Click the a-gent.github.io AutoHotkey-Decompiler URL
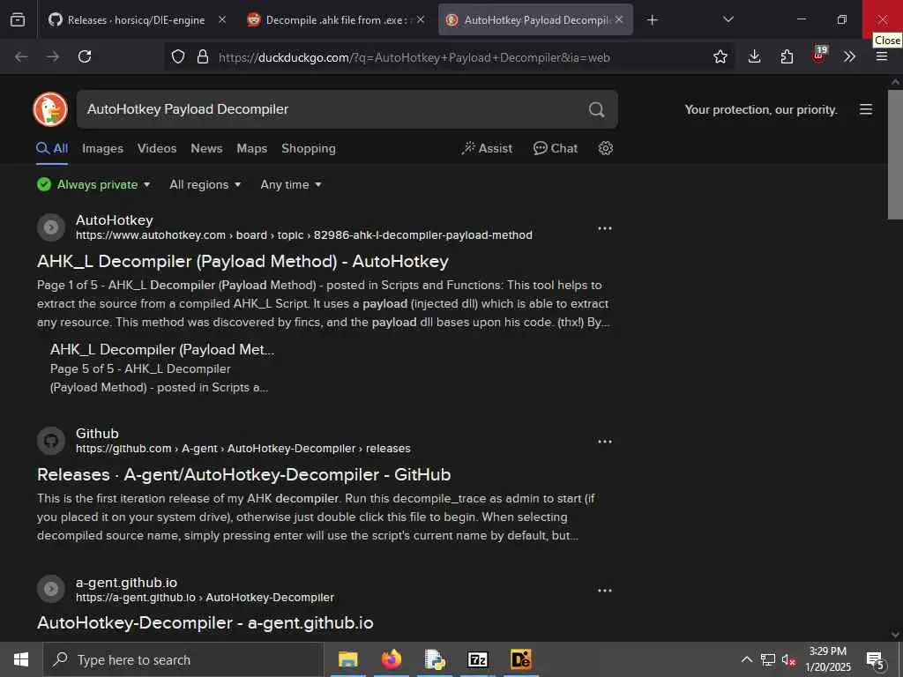The image size is (903, 677). point(205,598)
